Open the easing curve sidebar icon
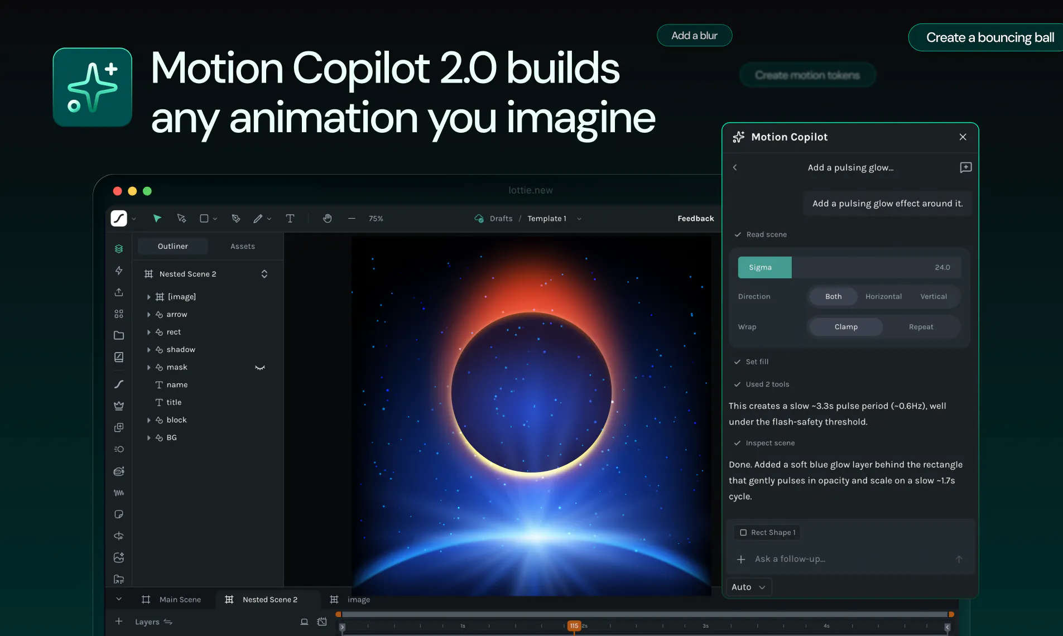The width and height of the screenshot is (1063, 636). pyautogui.click(x=119, y=384)
